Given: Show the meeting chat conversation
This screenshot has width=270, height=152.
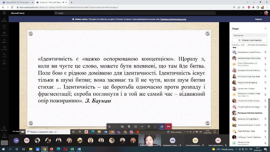Looking at the screenshot, I should tap(155, 126).
